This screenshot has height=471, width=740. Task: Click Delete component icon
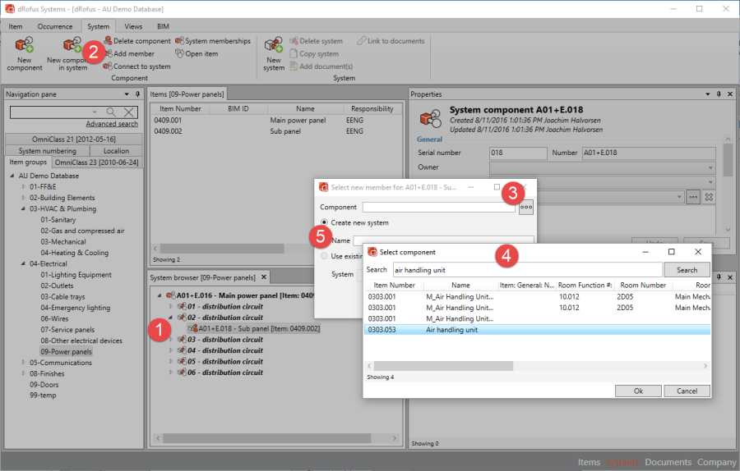point(108,41)
